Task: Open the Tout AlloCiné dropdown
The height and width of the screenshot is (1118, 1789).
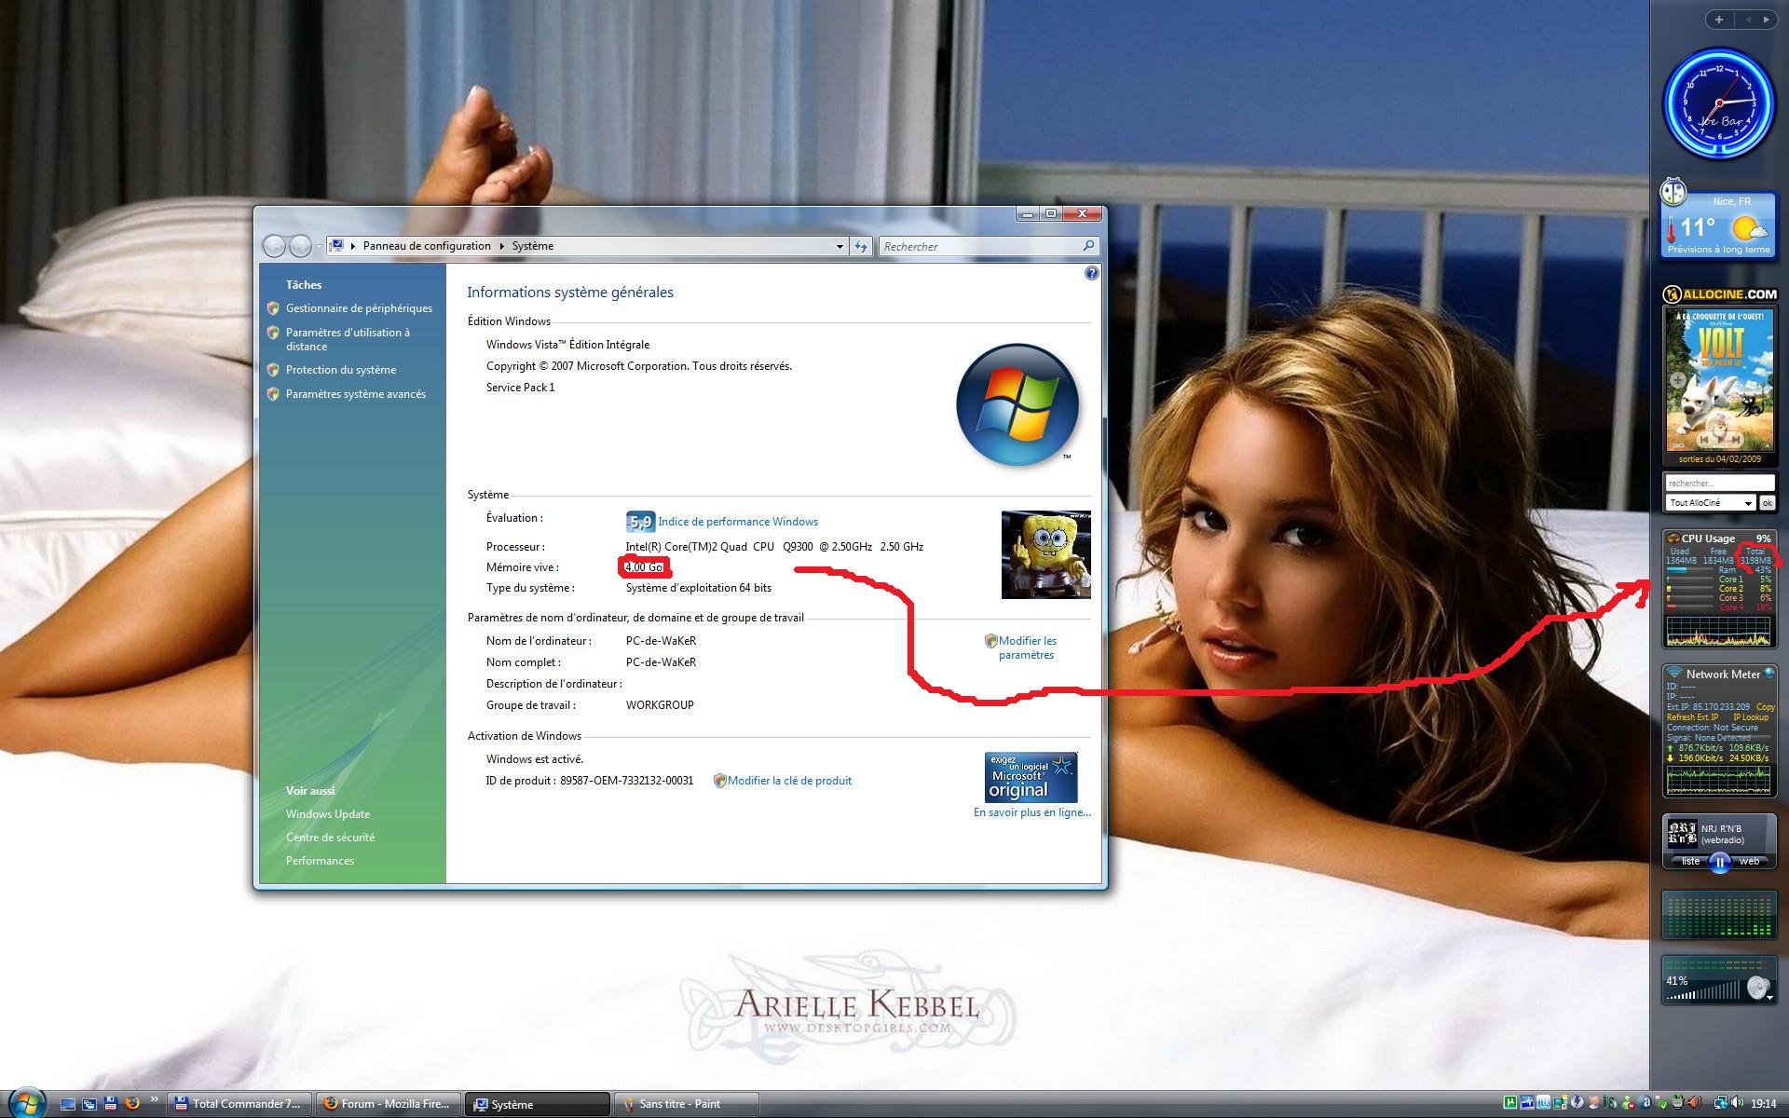Action: coord(1748,503)
